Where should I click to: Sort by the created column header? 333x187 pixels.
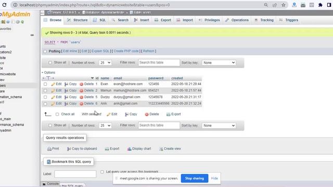point(177,78)
